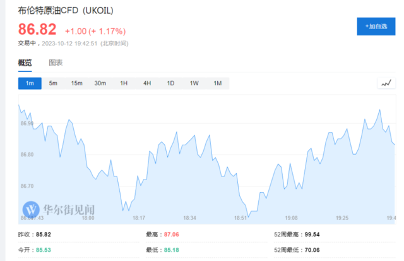Choose the 30m timeframe
Image resolution: width=404 pixels, height=261 pixels.
pyautogui.click(x=100, y=83)
